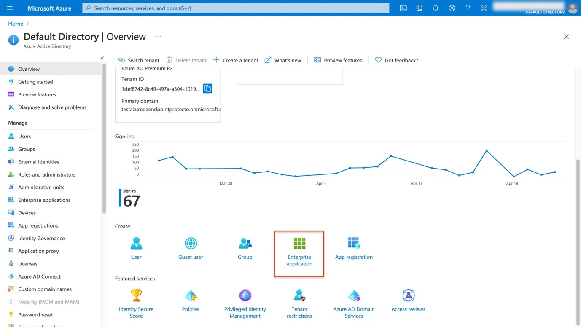
Task: Open Mobility (MDM and MAM)
Action: click(x=51, y=302)
